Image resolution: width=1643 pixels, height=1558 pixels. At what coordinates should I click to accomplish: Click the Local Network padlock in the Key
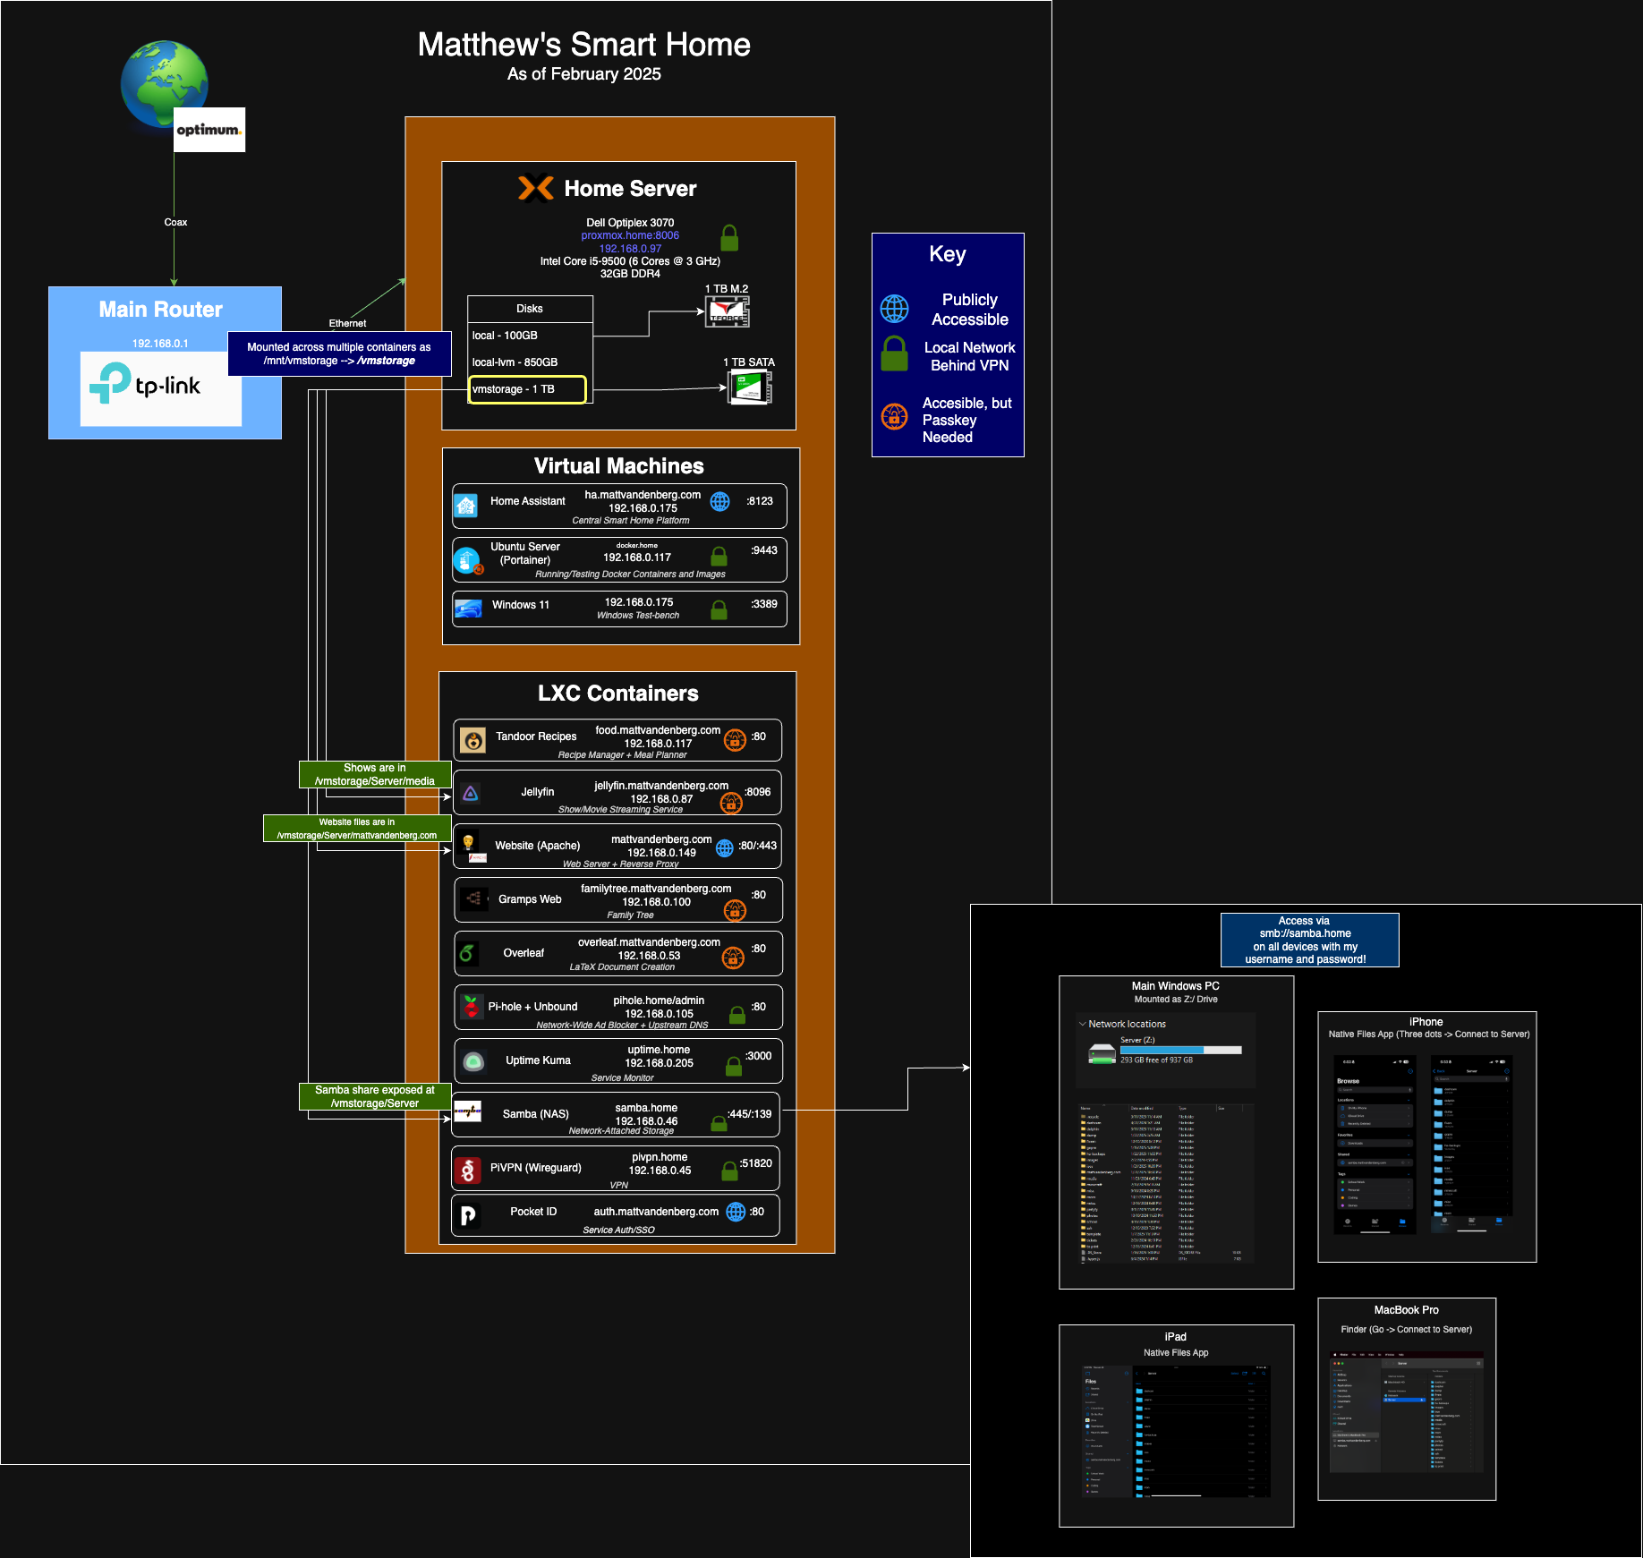(x=894, y=354)
